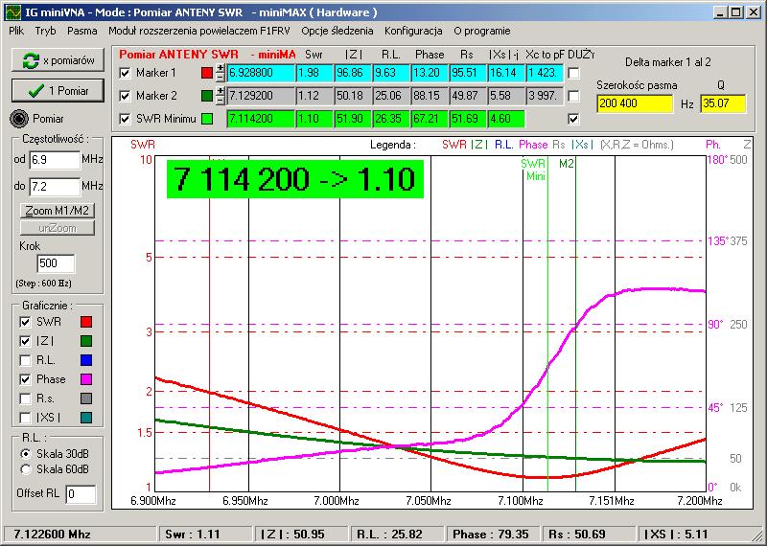The image size is (767, 546).
Task: Click the magenta Phase trace color box
Action: pyautogui.click(x=86, y=379)
